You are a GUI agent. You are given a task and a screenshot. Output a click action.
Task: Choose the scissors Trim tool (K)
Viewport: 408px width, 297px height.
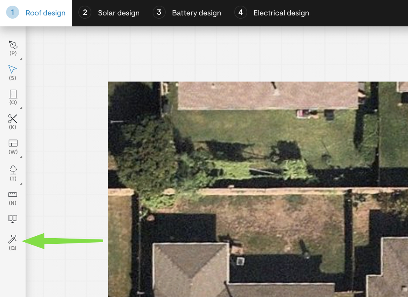(12, 118)
